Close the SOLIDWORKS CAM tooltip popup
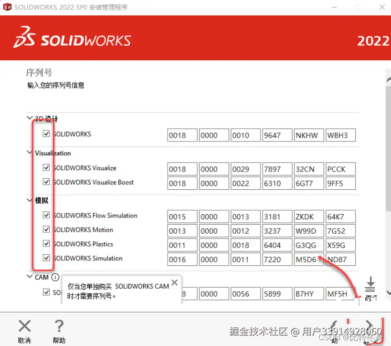 point(175,282)
